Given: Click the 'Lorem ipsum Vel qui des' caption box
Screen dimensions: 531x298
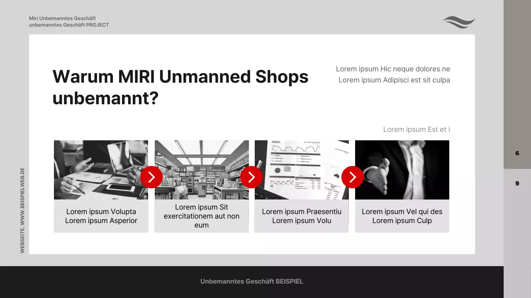Looking at the screenshot, I should tap(402, 216).
